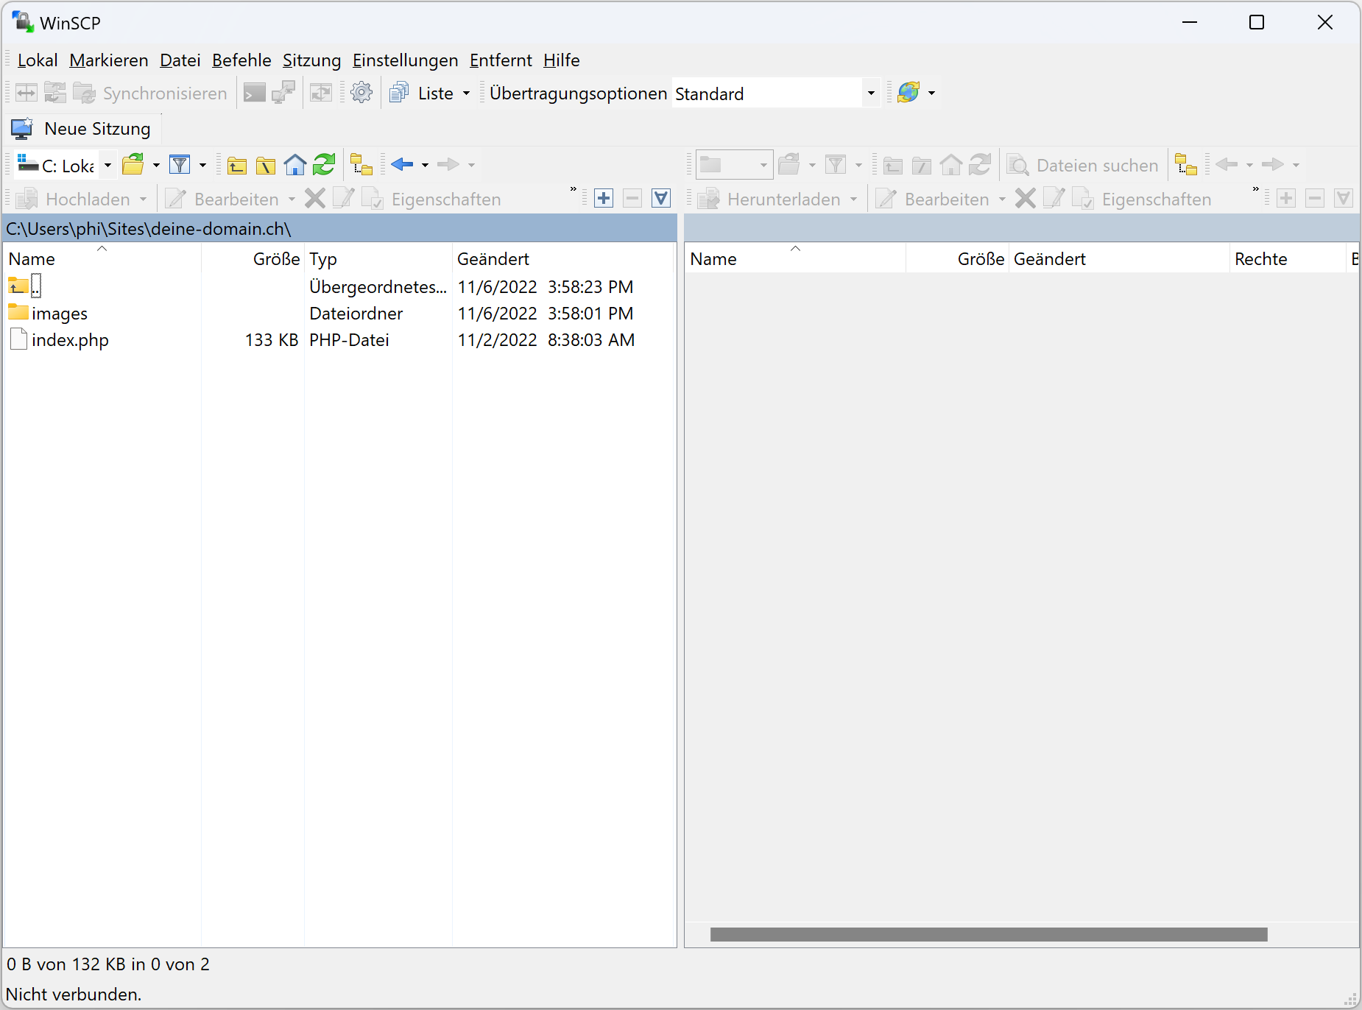Open the Entfernt menu
This screenshot has width=1362, height=1010.
[501, 60]
